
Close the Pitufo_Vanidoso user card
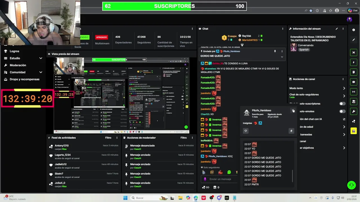tap(293, 111)
